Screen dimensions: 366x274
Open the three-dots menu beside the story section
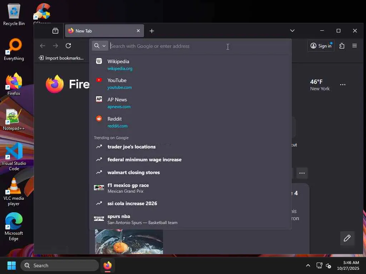point(302,173)
